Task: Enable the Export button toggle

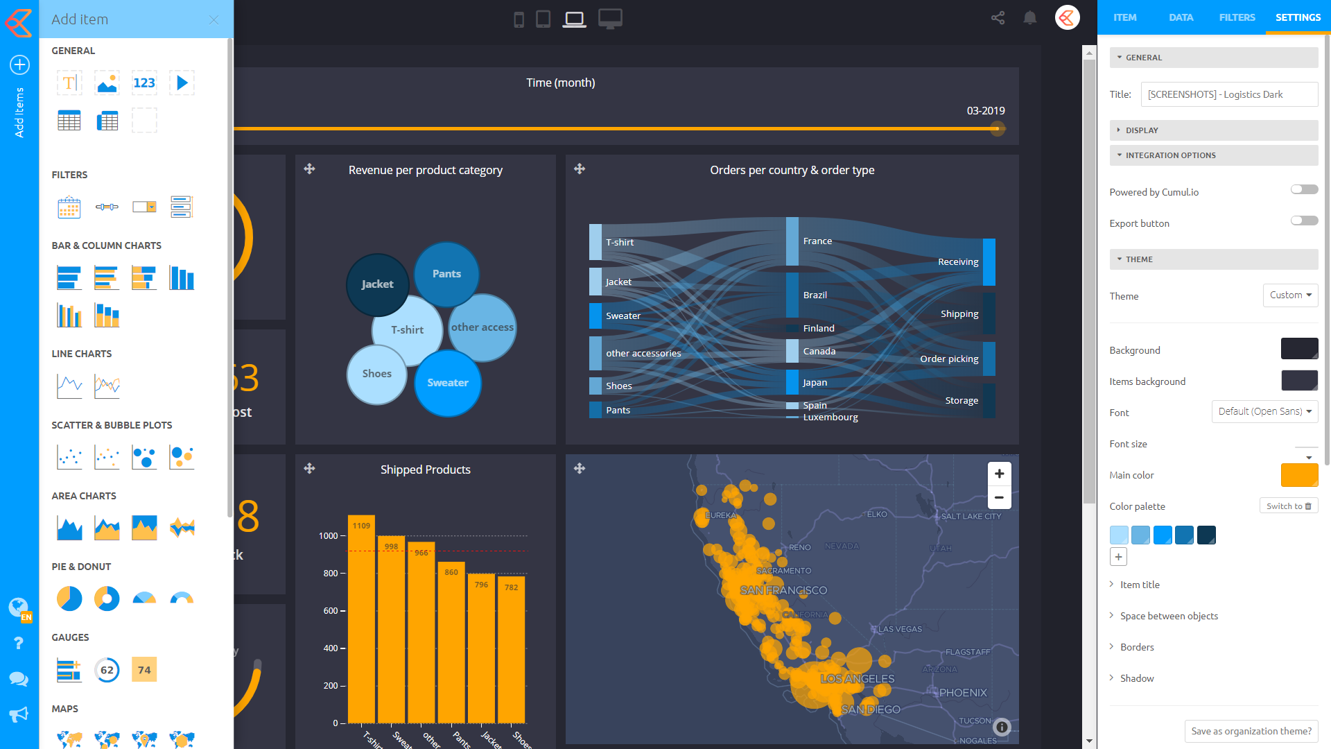Action: pyautogui.click(x=1304, y=221)
